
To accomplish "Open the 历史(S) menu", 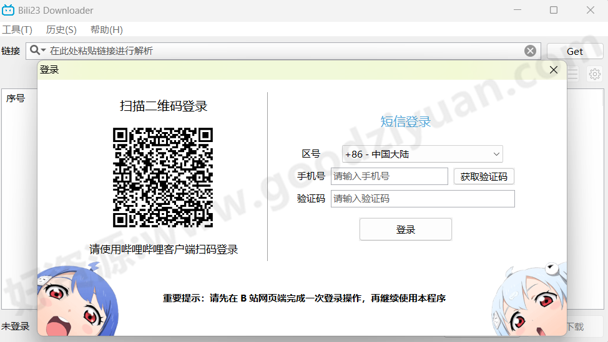I will [x=61, y=30].
